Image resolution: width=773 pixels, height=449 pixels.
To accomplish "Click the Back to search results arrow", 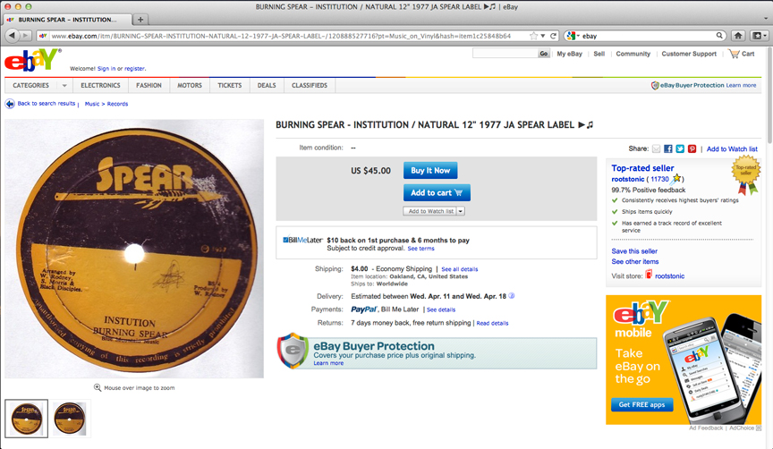I will [10, 104].
